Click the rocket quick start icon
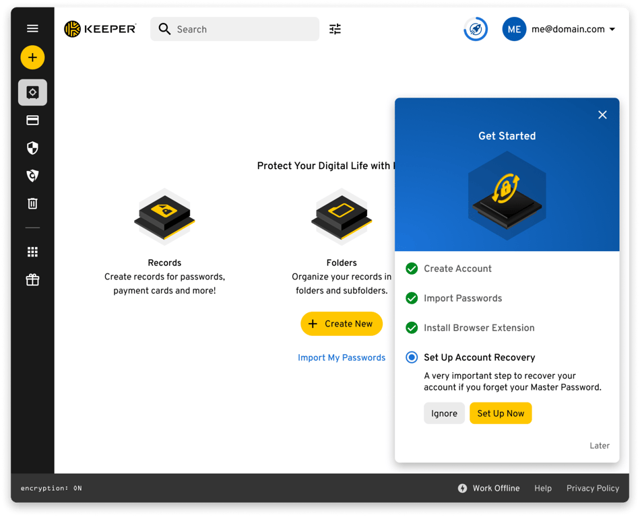 [476, 29]
